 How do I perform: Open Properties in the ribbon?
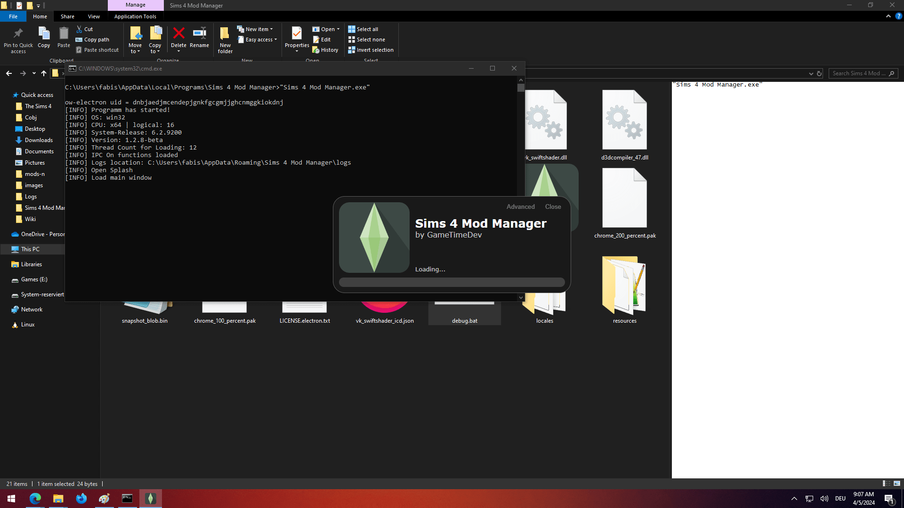pyautogui.click(x=297, y=40)
